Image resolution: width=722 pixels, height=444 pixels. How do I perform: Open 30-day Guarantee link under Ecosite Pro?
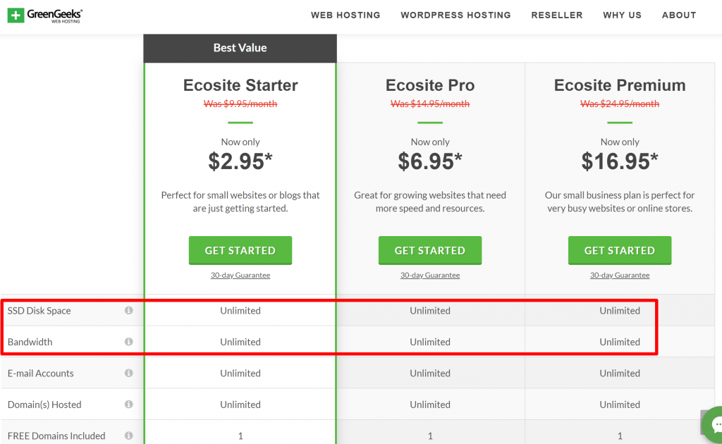pyautogui.click(x=430, y=276)
